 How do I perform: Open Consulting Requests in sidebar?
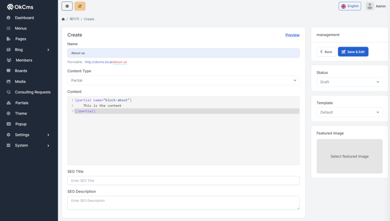click(32, 92)
